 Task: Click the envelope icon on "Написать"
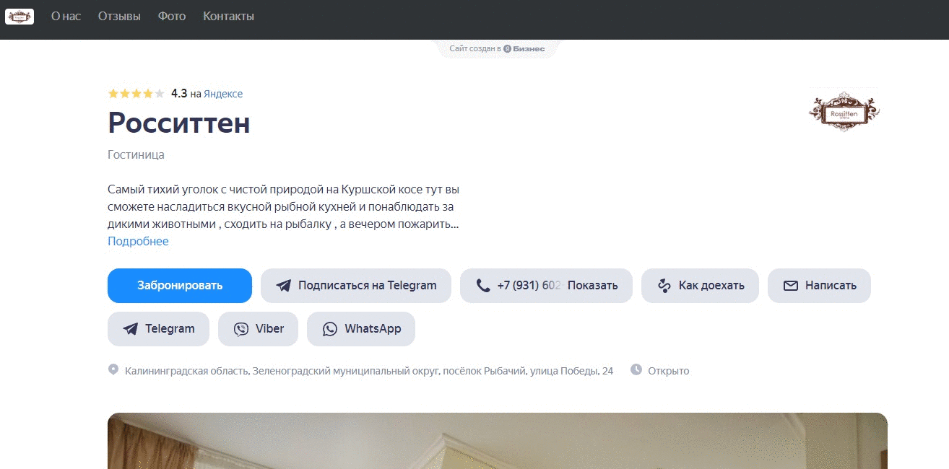click(791, 286)
